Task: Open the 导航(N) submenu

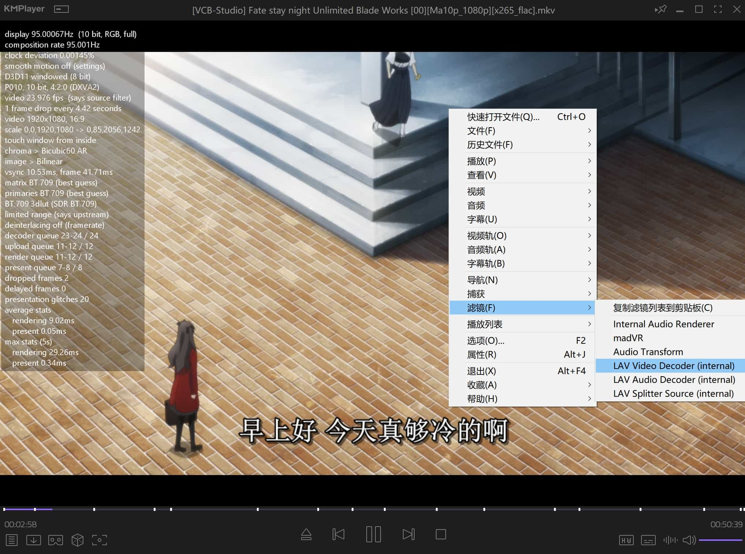Action: (523, 280)
